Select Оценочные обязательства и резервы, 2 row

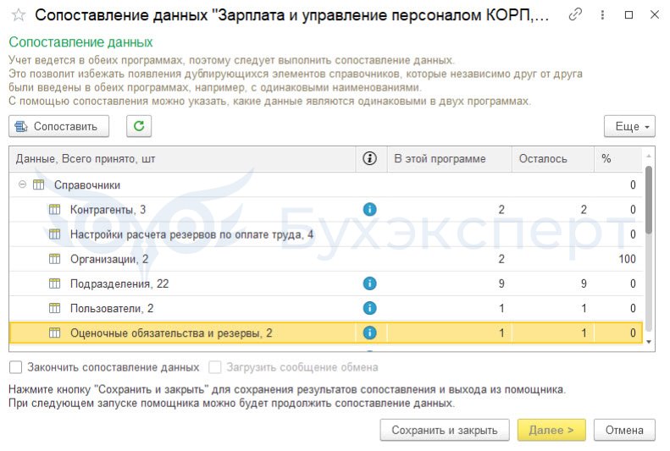(325, 333)
